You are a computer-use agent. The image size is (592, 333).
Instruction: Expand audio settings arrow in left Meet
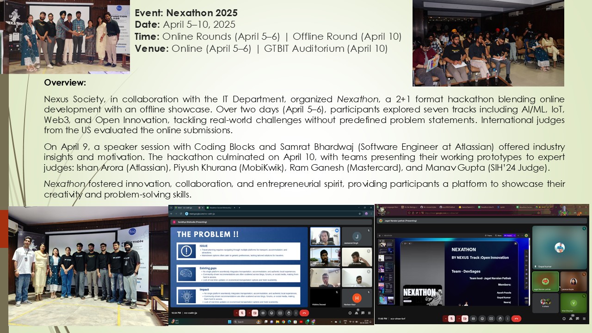tap(236, 313)
